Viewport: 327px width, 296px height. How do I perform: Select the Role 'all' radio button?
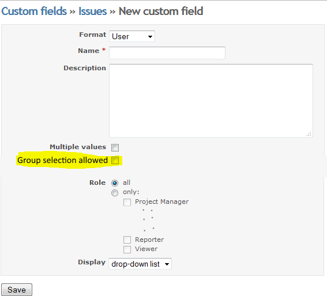coord(115,183)
